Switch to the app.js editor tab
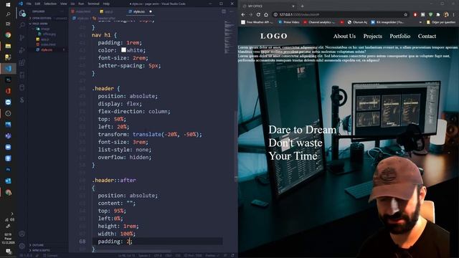 pyautogui.click(x=107, y=11)
